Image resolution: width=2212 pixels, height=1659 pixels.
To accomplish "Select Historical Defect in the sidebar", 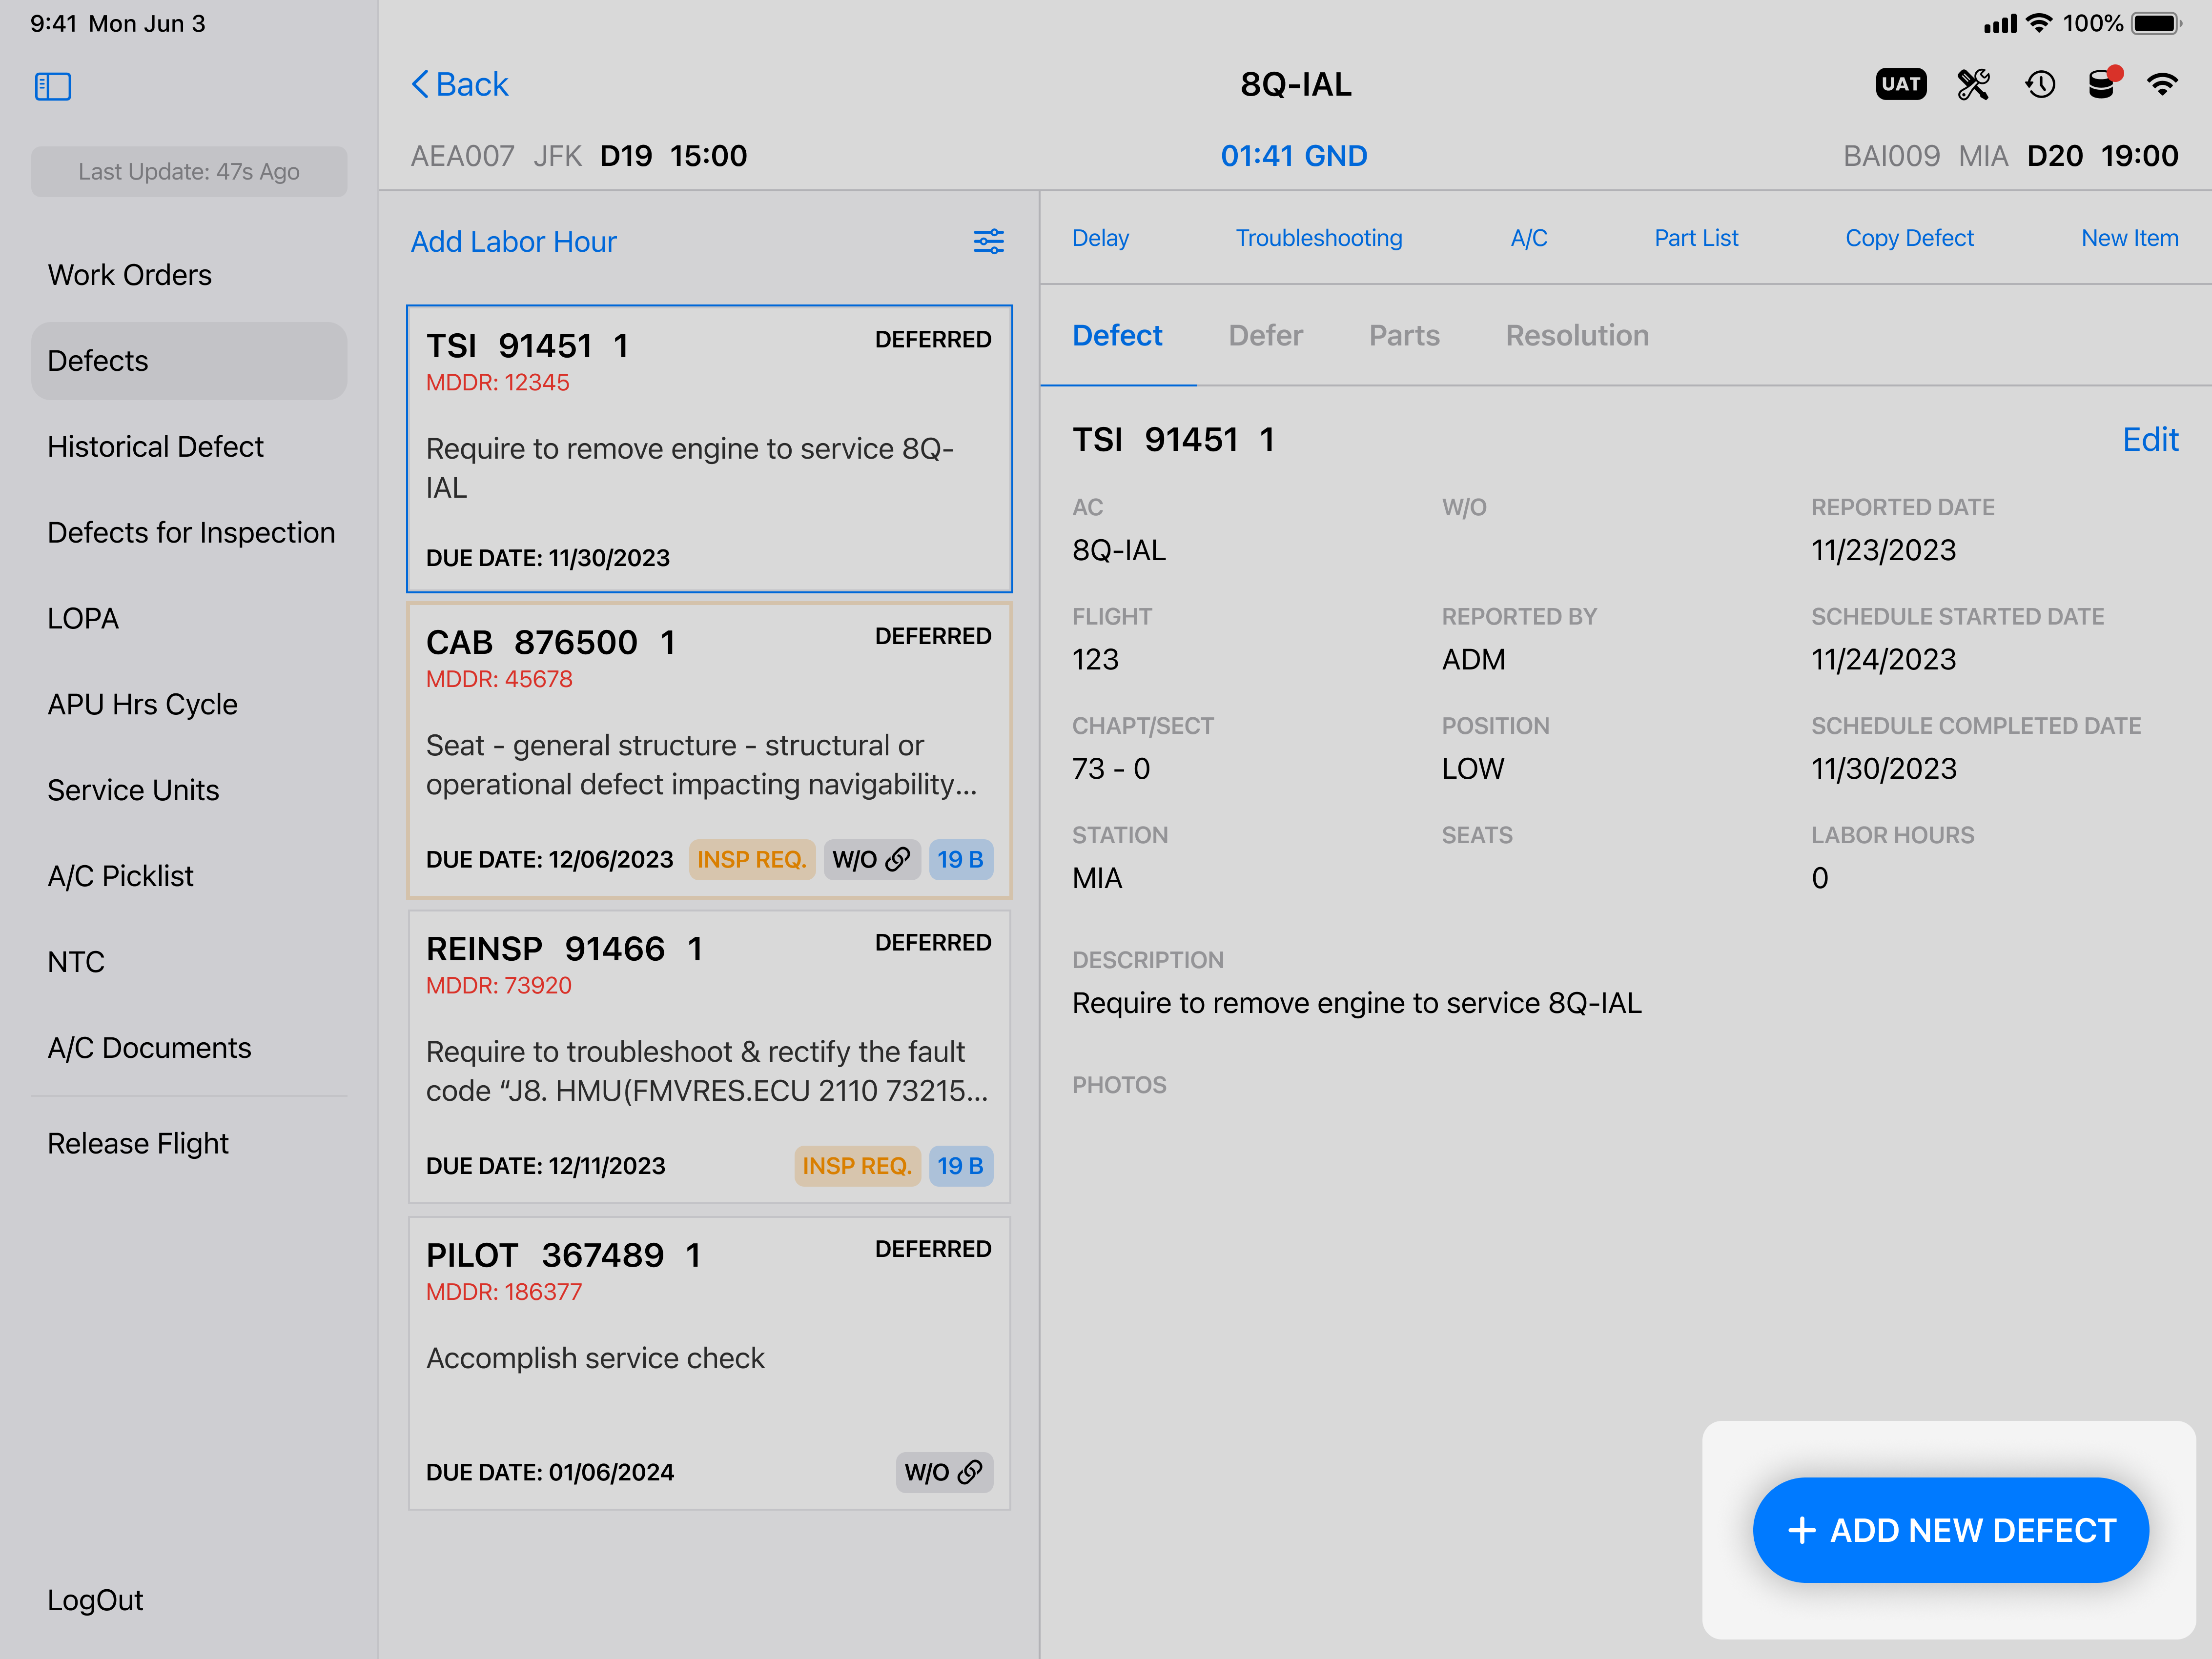I will point(155,447).
